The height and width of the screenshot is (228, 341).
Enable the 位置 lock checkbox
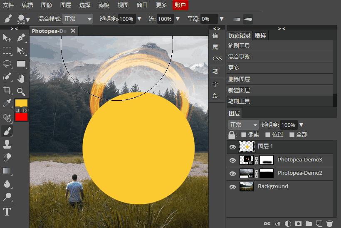click(x=268, y=135)
